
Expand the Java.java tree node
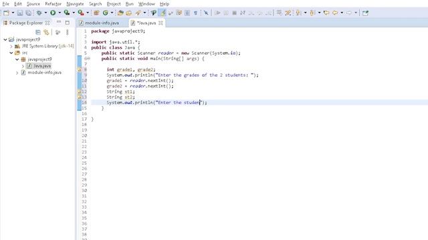tap(23, 66)
